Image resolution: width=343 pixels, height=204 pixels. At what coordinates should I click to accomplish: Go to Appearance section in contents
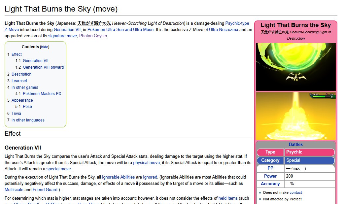(x=22, y=100)
